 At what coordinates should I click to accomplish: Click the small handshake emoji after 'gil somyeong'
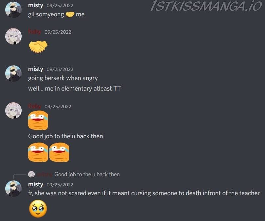[x=70, y=14]
